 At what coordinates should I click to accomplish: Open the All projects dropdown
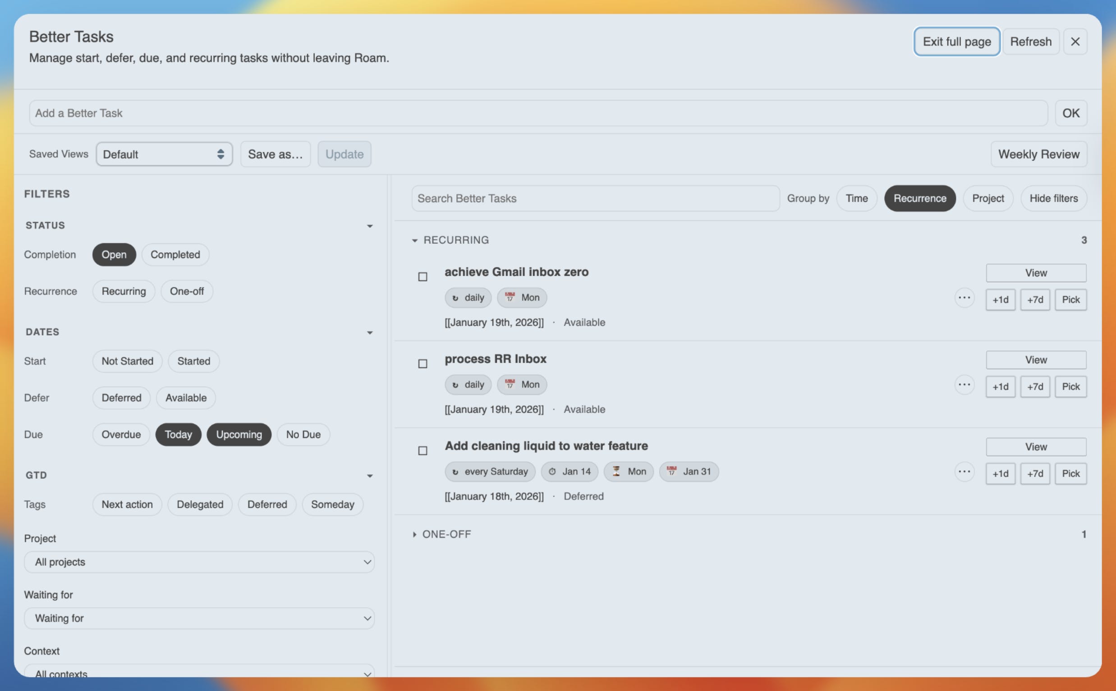[199, 562]
